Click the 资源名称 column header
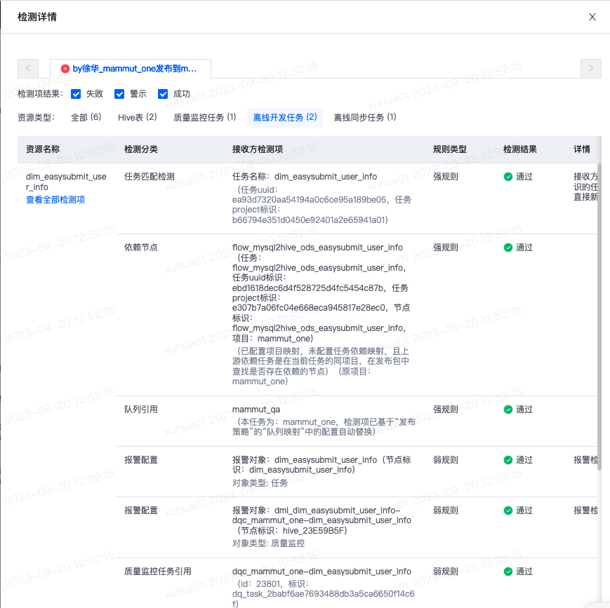Viewport: 610px width, 608px height. pyautogui.click(x=43, y=149)
